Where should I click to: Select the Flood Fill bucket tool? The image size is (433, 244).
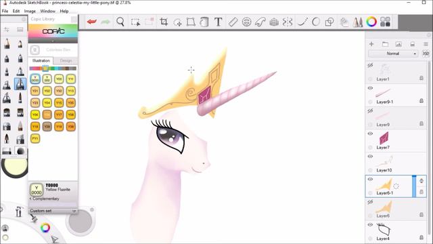click(204, 22)
